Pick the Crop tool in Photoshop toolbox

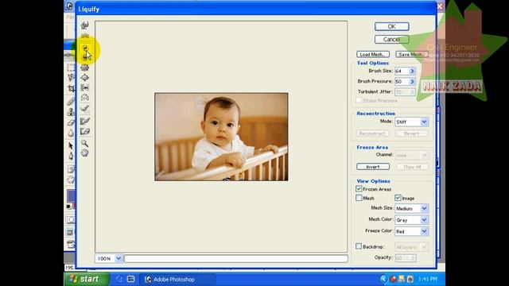click(x=71, y=88)
